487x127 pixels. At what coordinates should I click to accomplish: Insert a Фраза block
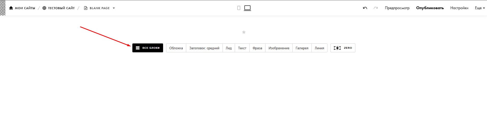click(257, 48)
